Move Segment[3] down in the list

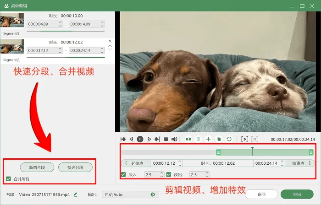click(x=110, y=49)
